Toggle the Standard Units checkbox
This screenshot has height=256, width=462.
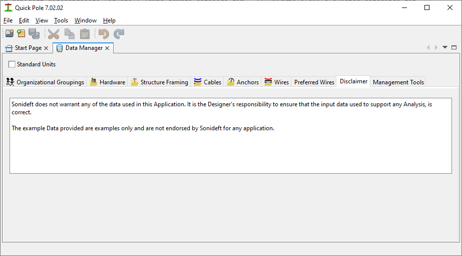(12, 64)
